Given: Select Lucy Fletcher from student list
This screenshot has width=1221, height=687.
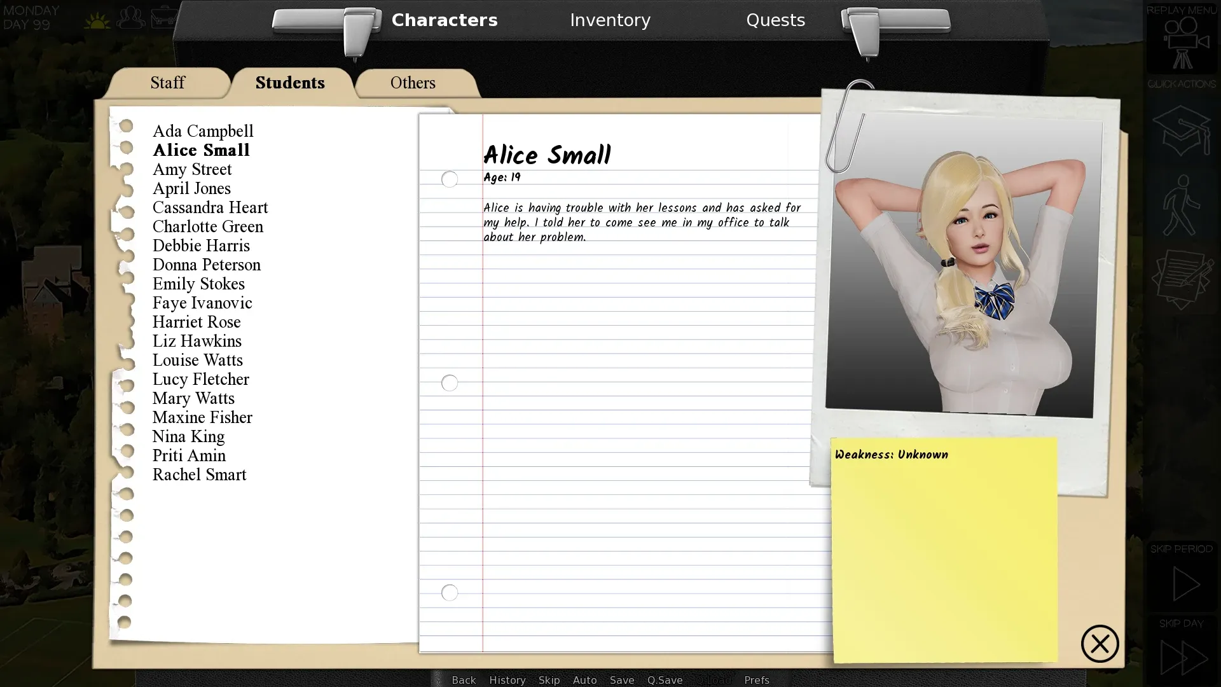Looking at the screenshot, I should coord(201,379).
